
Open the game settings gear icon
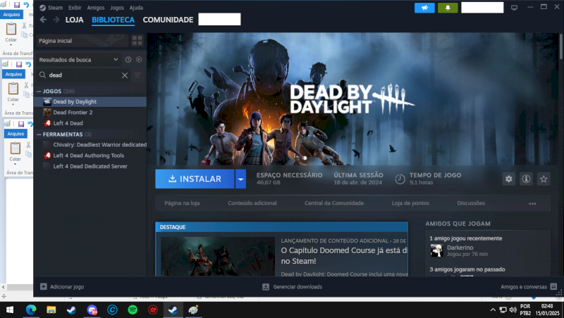(x=508, y=179)
